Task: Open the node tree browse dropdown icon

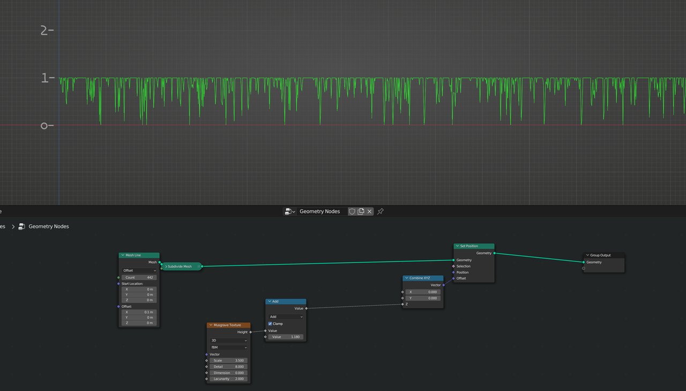Action: (x=290, y=211)
